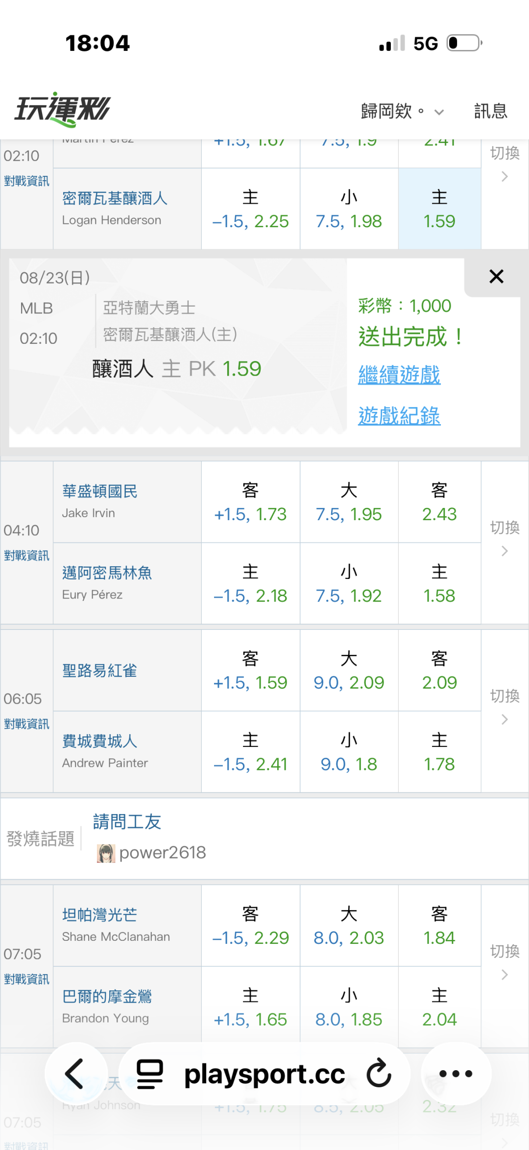Open 訊息 messages menu
Image resolution: width=529 pixels, height=1150 pixels.
click(491, 111)
